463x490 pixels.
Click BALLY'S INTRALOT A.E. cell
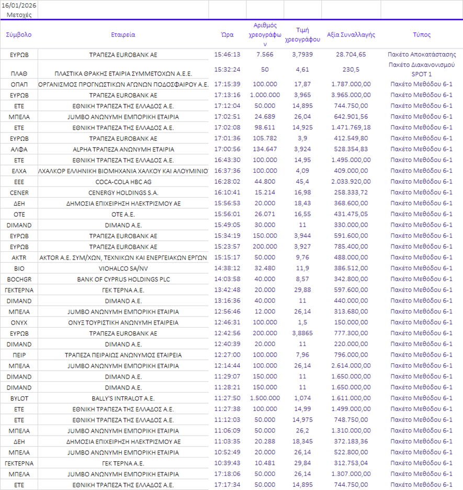point(123,398)
